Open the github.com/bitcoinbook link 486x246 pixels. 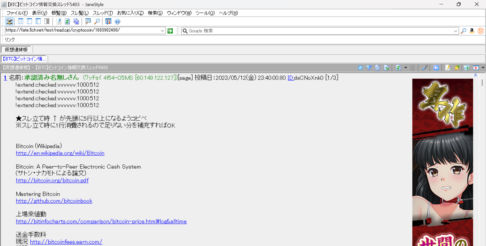(54, 201)
